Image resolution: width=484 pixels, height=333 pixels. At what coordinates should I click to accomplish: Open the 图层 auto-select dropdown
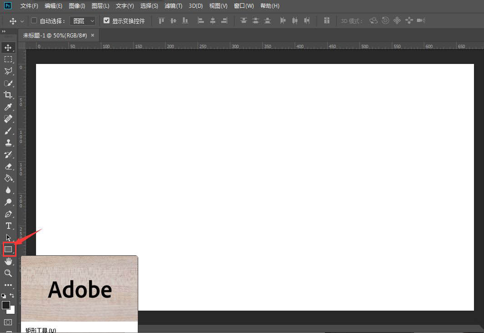point(83,21)
